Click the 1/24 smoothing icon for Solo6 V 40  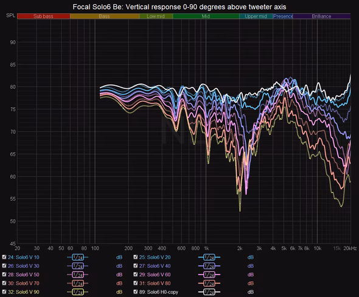tap(209, 266)
